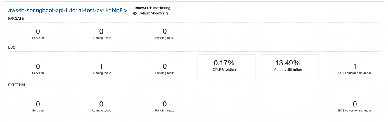
Task: Click the FARGATE Running tasks count
Action: (101, 31)
